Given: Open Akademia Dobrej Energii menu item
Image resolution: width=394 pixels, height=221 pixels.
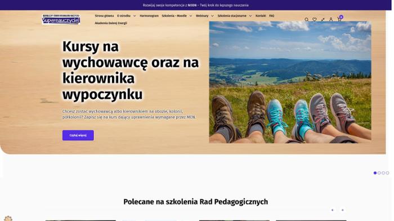Looking at the screenshot, I should [x=111, y=23].
